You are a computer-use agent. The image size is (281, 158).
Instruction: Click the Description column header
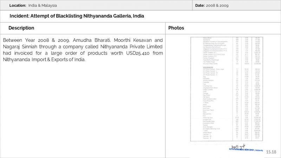21,28
